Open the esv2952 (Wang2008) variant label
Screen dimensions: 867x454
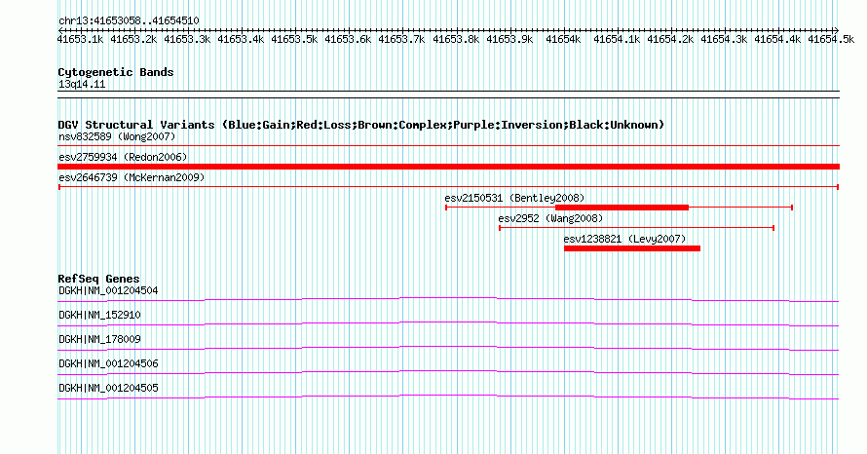pos(550,218)
